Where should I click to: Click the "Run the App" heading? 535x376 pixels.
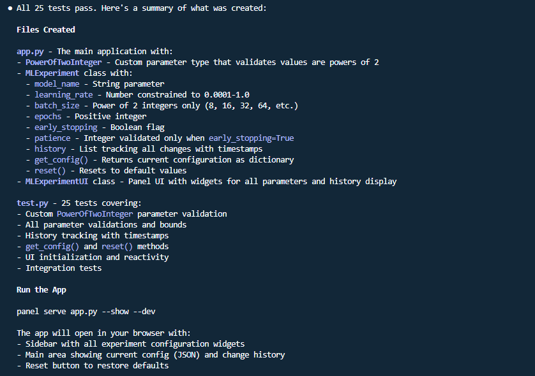(41, 289)
